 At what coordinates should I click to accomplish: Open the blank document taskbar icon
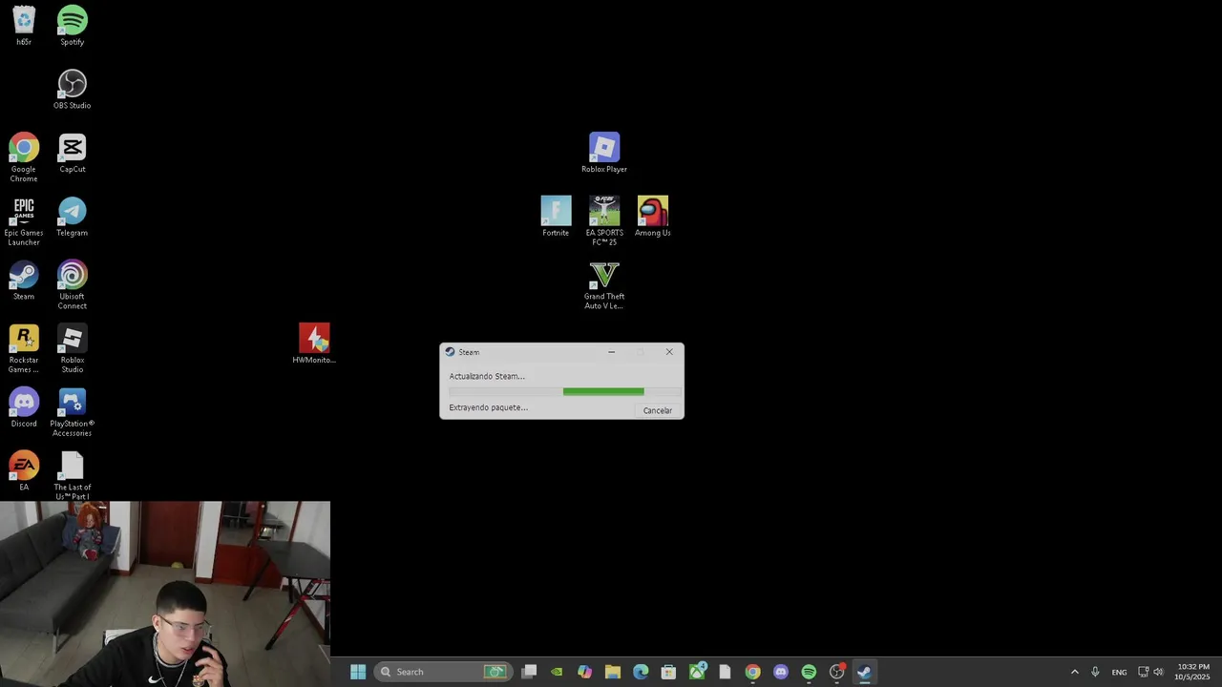(725, 672)
